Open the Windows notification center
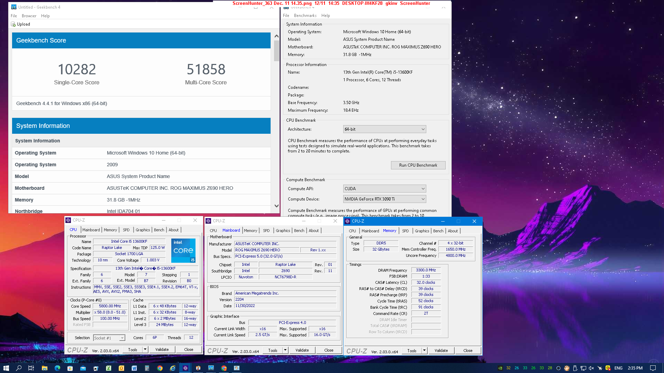 (653, 368)
